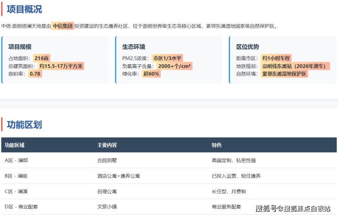
Task: Select the C区 - 澜溪 row label
Action: 16,191
